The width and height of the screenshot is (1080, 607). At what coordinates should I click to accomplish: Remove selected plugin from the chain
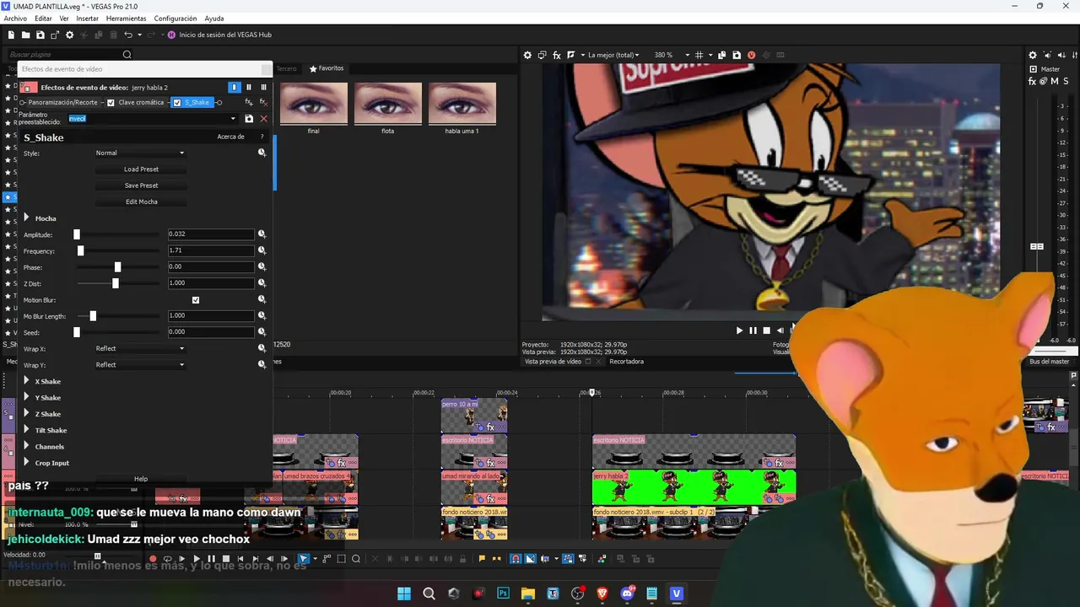pos(263,103)
